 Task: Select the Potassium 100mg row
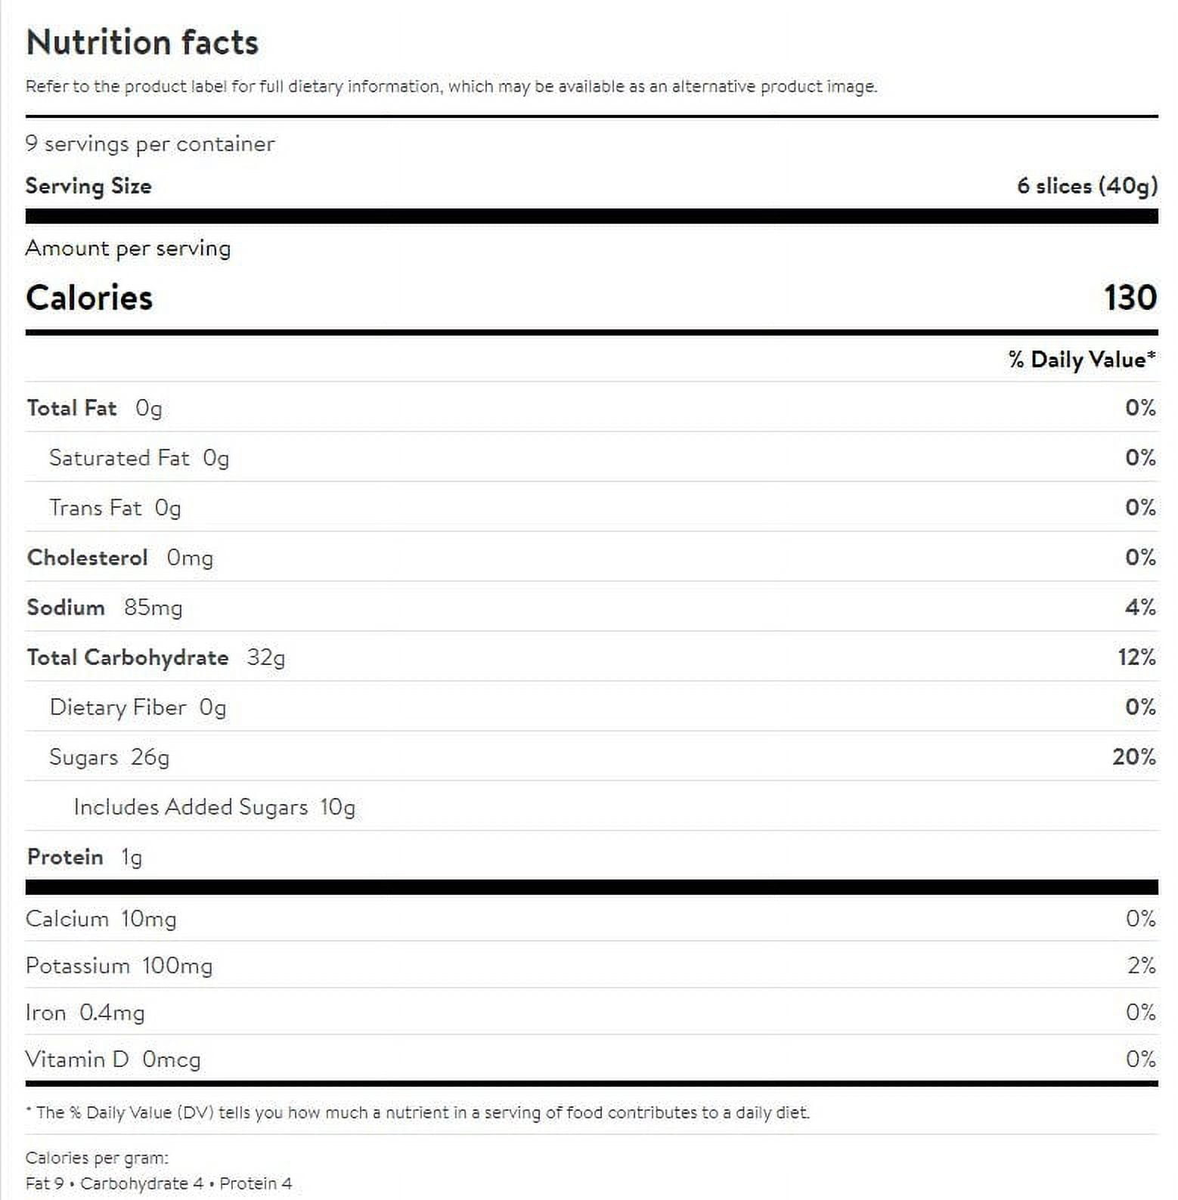591,965
